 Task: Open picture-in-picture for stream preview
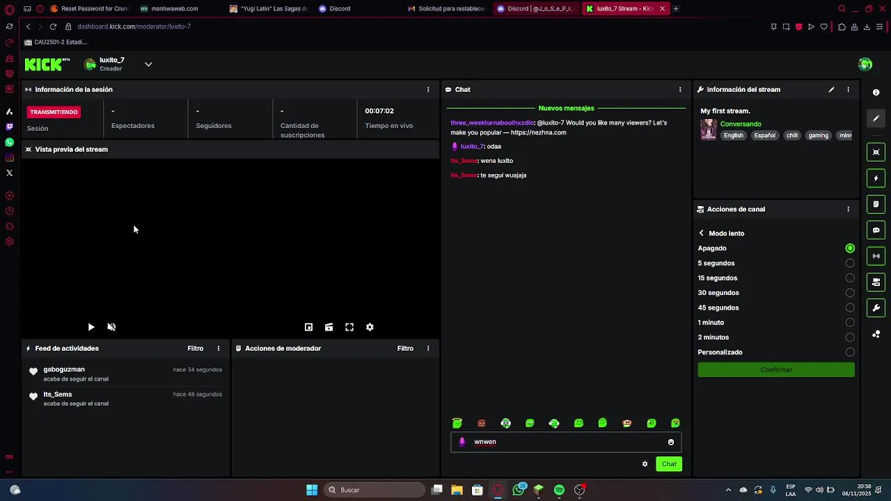pyautogui.click(x=308, y=327)
